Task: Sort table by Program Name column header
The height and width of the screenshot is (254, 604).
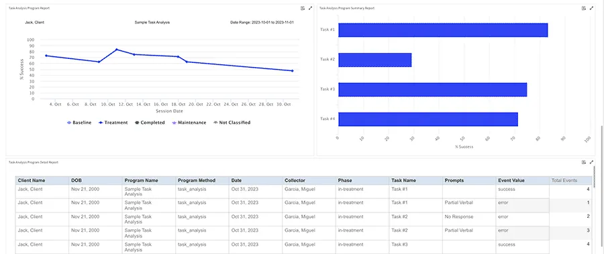Action: click(149, 180)
